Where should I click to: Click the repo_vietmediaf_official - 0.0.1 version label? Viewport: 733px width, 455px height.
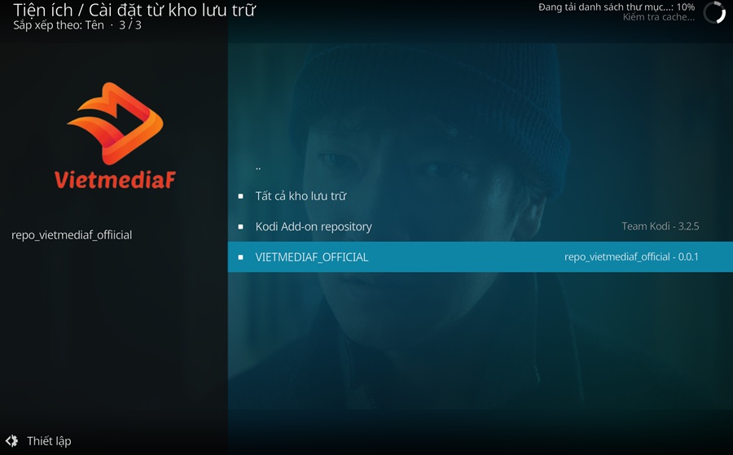click(x=631, y=257)
